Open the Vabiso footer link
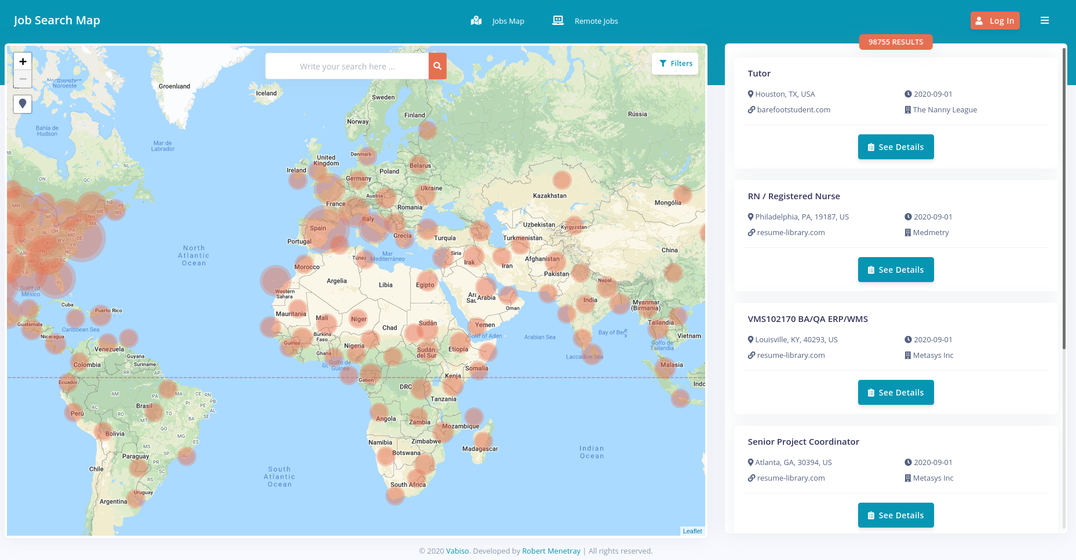 pos(457,551)
